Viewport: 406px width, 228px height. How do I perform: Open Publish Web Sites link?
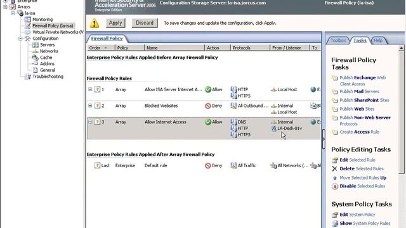pos(357,109)
